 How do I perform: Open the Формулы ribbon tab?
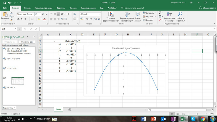pyautogui.click(x=61, y=8)
